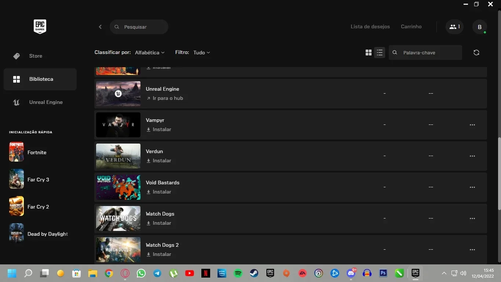
Task: Open the B profile avatar menu
Action: pyautogui.click(x=480, y=27)
